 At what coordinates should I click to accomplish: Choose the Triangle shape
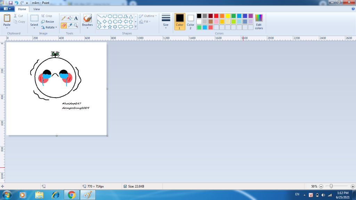tap(131, 17)
